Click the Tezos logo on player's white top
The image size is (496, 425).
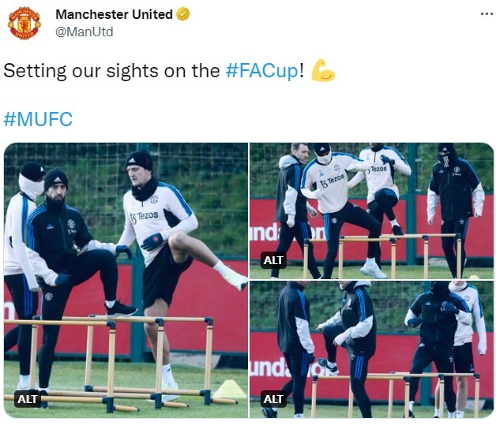click(144, 217)
